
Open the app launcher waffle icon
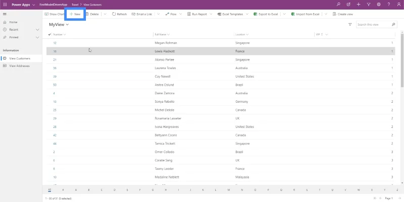5,5
